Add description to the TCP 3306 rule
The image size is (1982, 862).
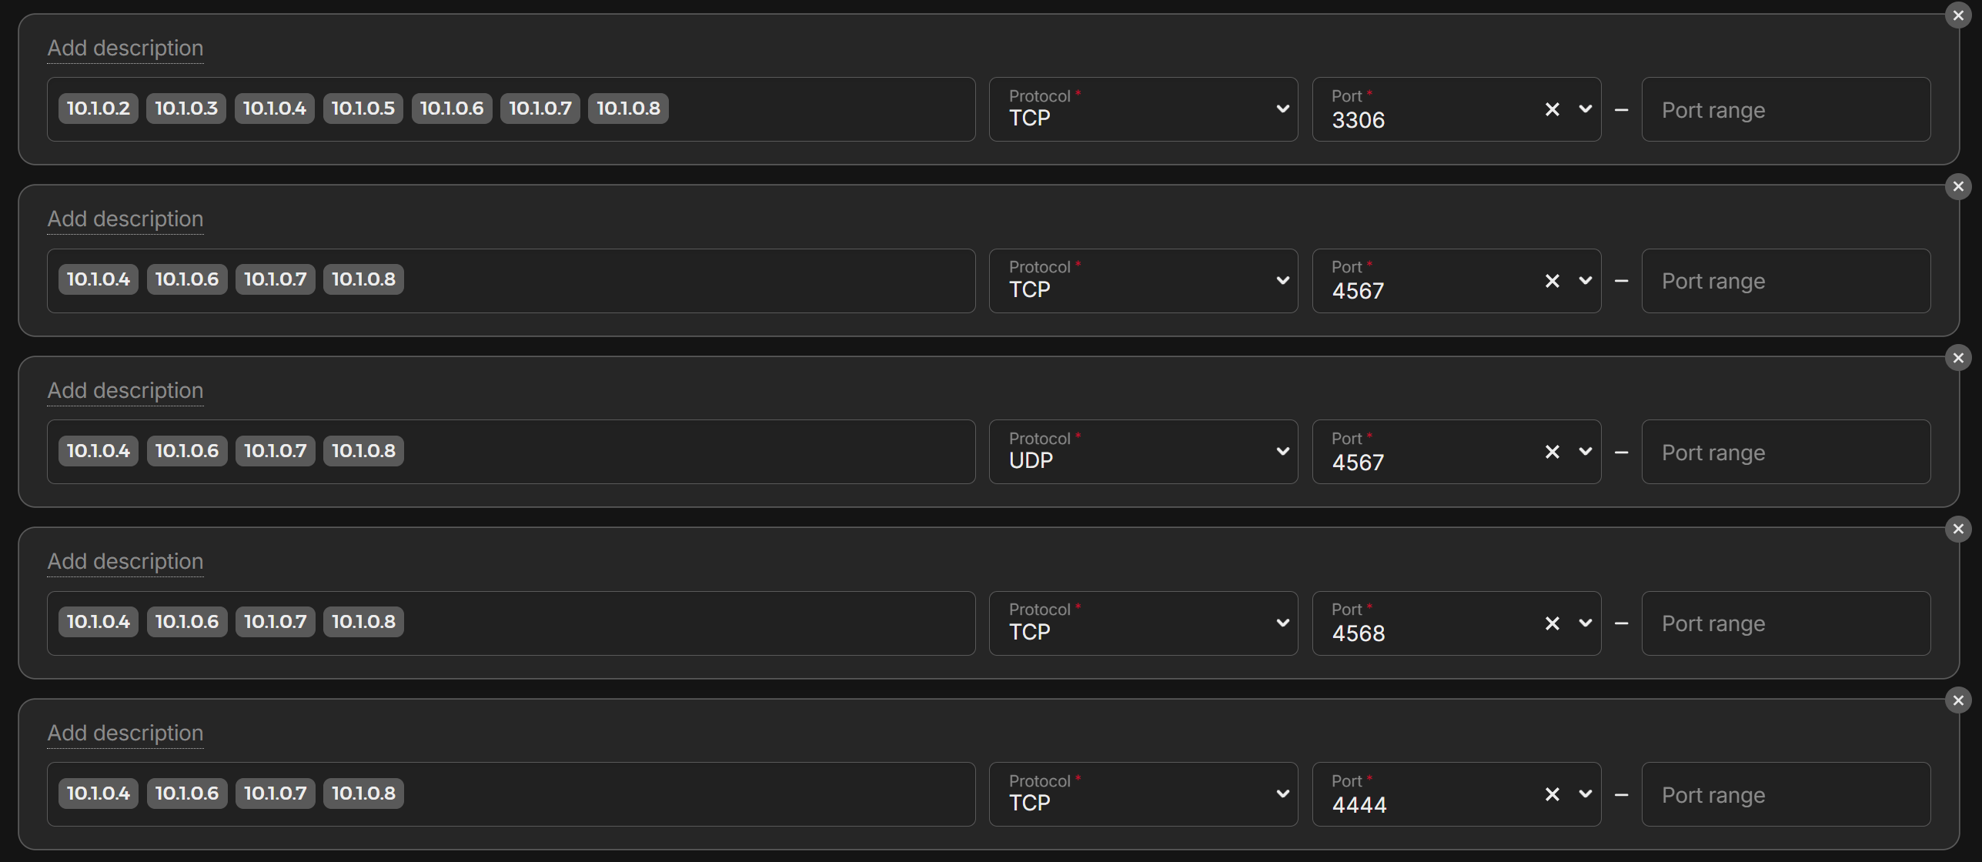(125, 48)
